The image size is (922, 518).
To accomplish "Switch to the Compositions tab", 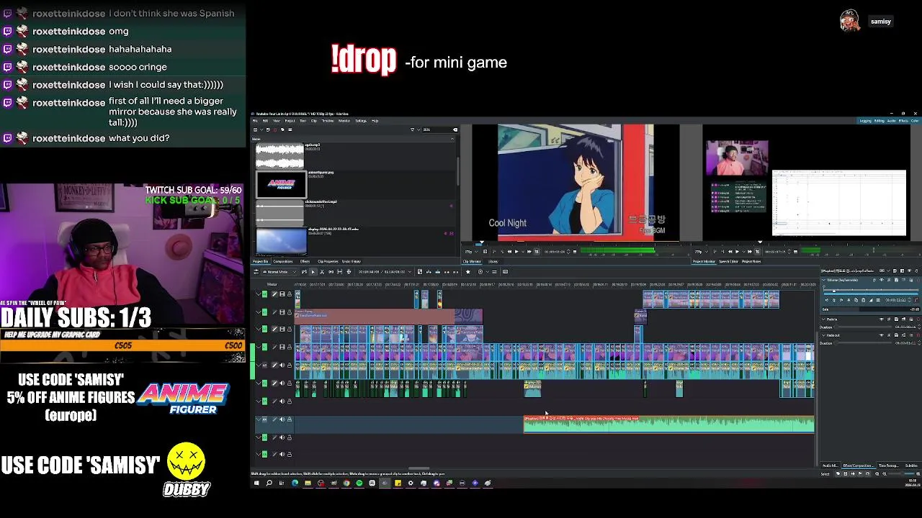I will 283,261.
